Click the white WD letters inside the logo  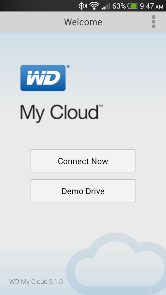44,78
